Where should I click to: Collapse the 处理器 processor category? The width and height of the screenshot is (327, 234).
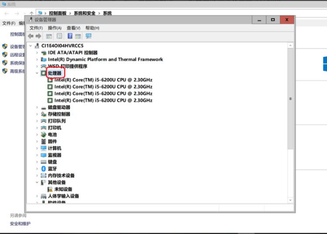[x=37, y=73]
